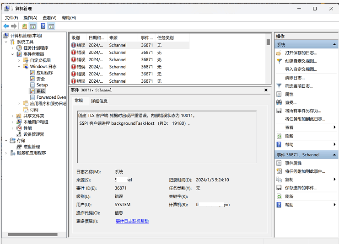Click 将任务附加到此日志 action
The height and width of the screenshot is (244, 339).
click(305, 119)
